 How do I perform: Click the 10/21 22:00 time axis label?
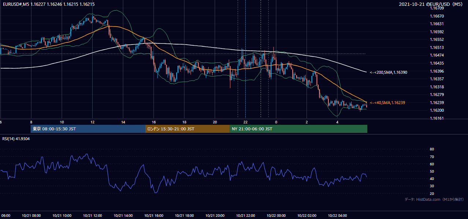tap(245, 215)
